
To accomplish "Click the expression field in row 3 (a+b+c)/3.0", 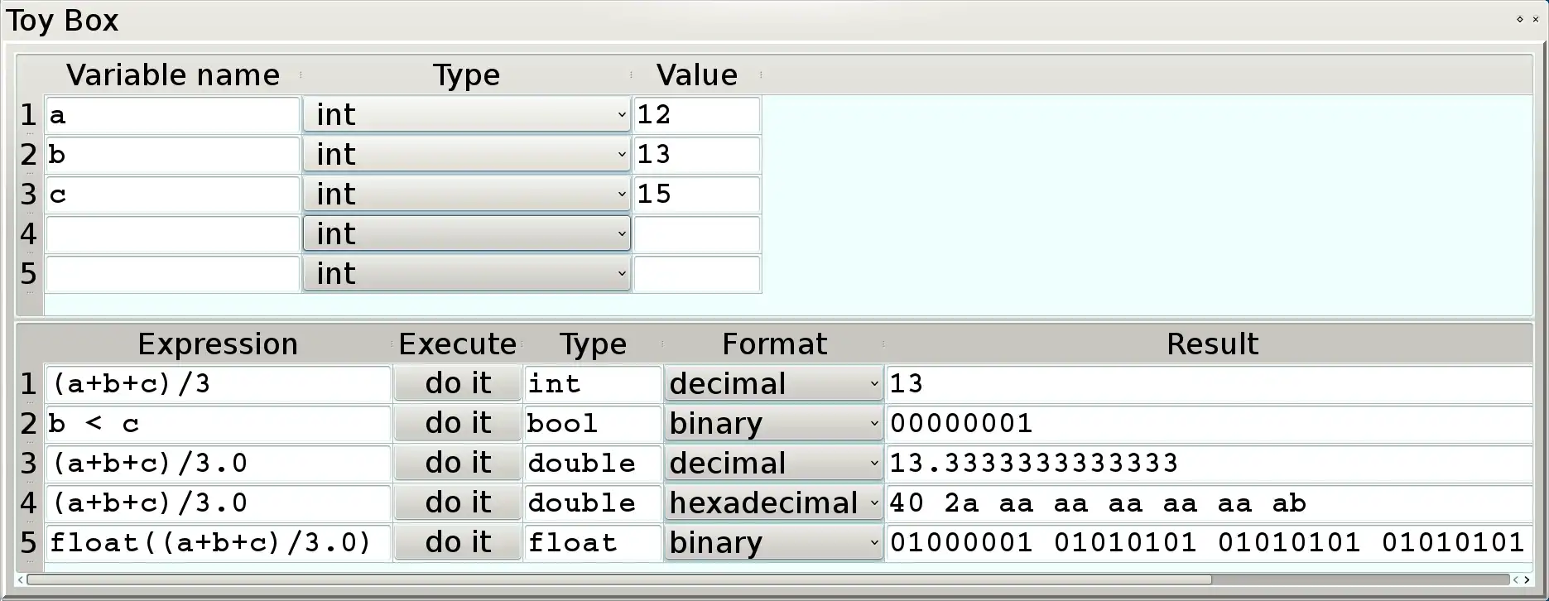I will [x=218, y=463].
